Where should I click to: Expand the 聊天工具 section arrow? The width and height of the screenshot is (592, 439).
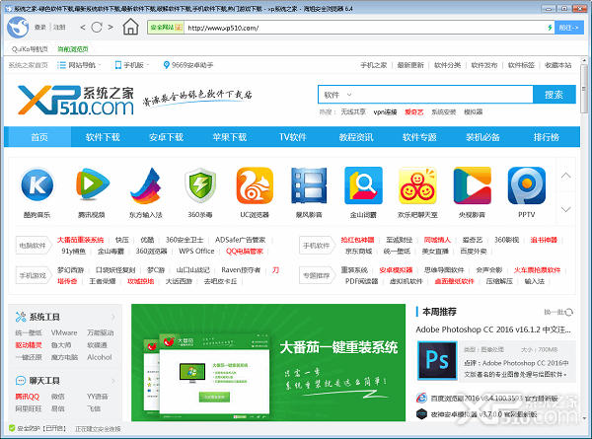click(x=112, y=381)
